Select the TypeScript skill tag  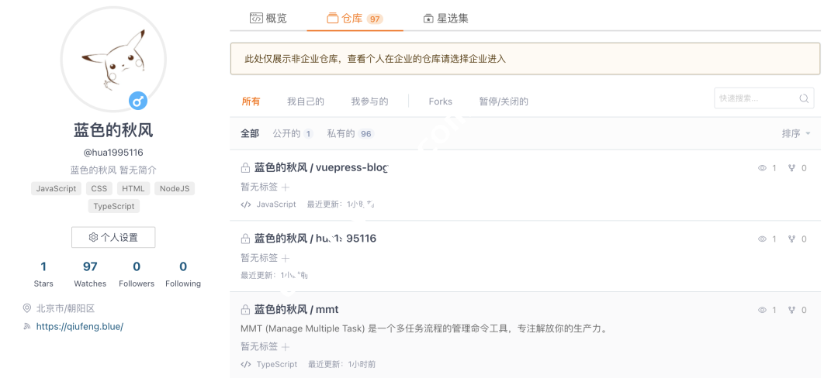(114, 206)
